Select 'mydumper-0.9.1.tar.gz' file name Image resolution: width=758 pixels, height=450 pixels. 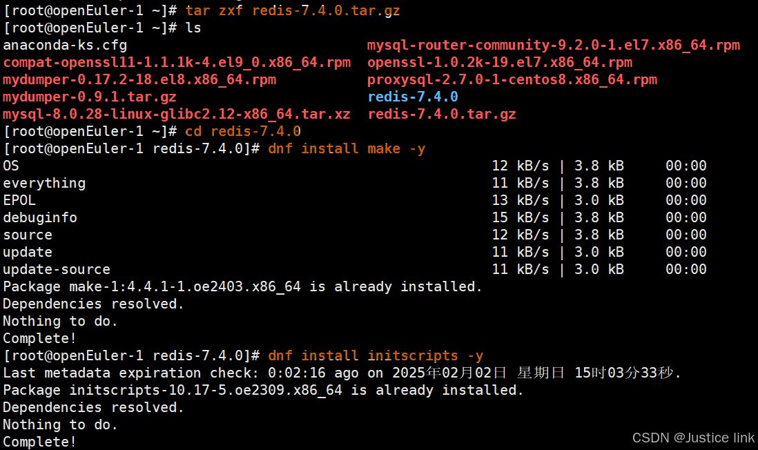90,97
